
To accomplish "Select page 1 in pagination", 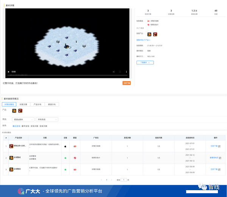I will click(x=107, y=180).
